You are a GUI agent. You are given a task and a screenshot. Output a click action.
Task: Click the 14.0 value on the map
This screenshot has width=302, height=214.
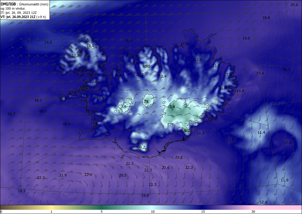48,43
